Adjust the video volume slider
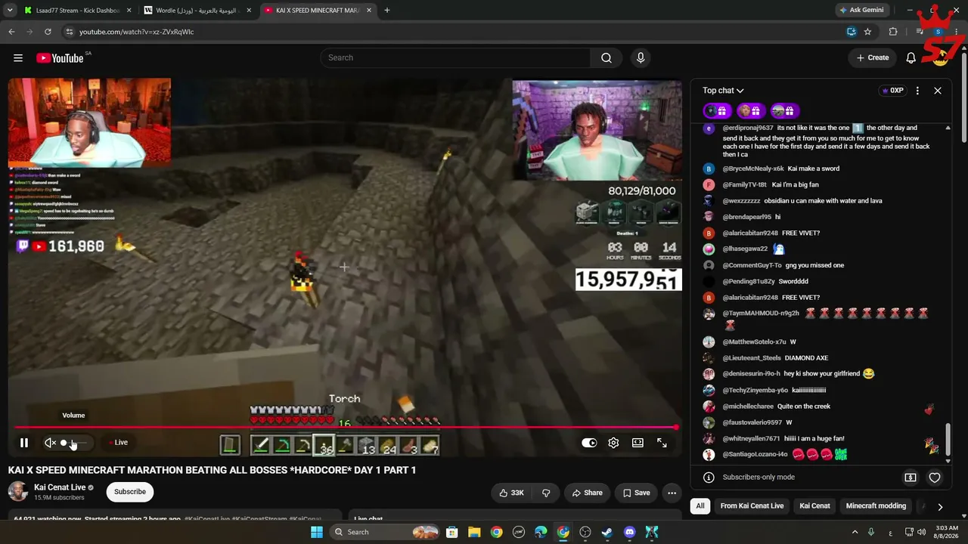The image size is (968, 544). 76,443
